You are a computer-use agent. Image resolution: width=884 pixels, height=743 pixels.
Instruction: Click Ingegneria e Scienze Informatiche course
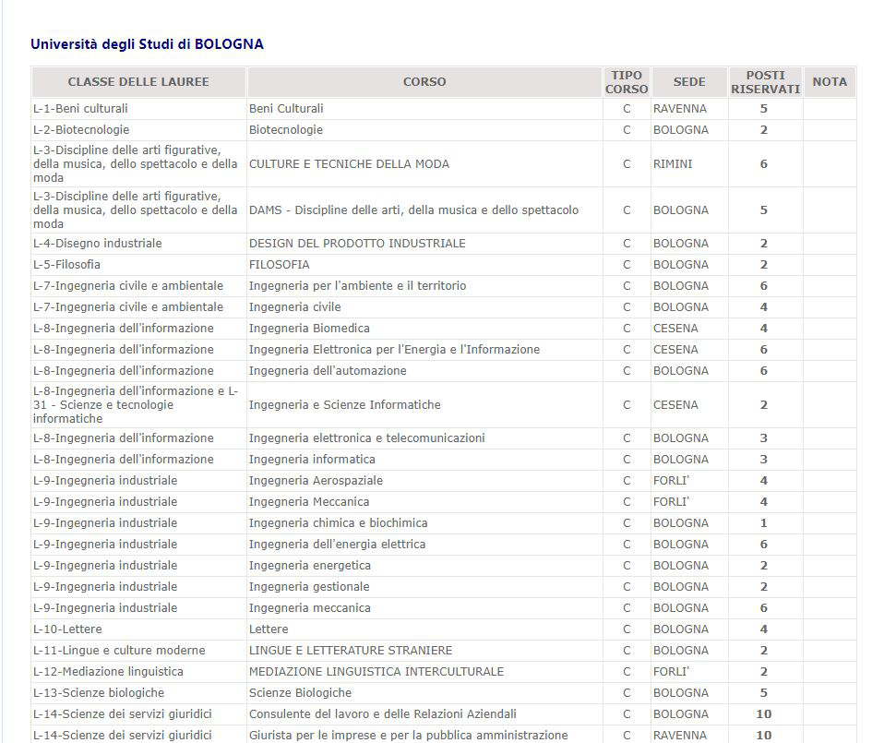(345, 405)
